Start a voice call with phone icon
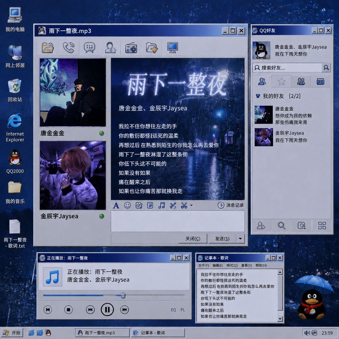Image resolution: width=339 pixels, height=339 pixels. point(69,48)
